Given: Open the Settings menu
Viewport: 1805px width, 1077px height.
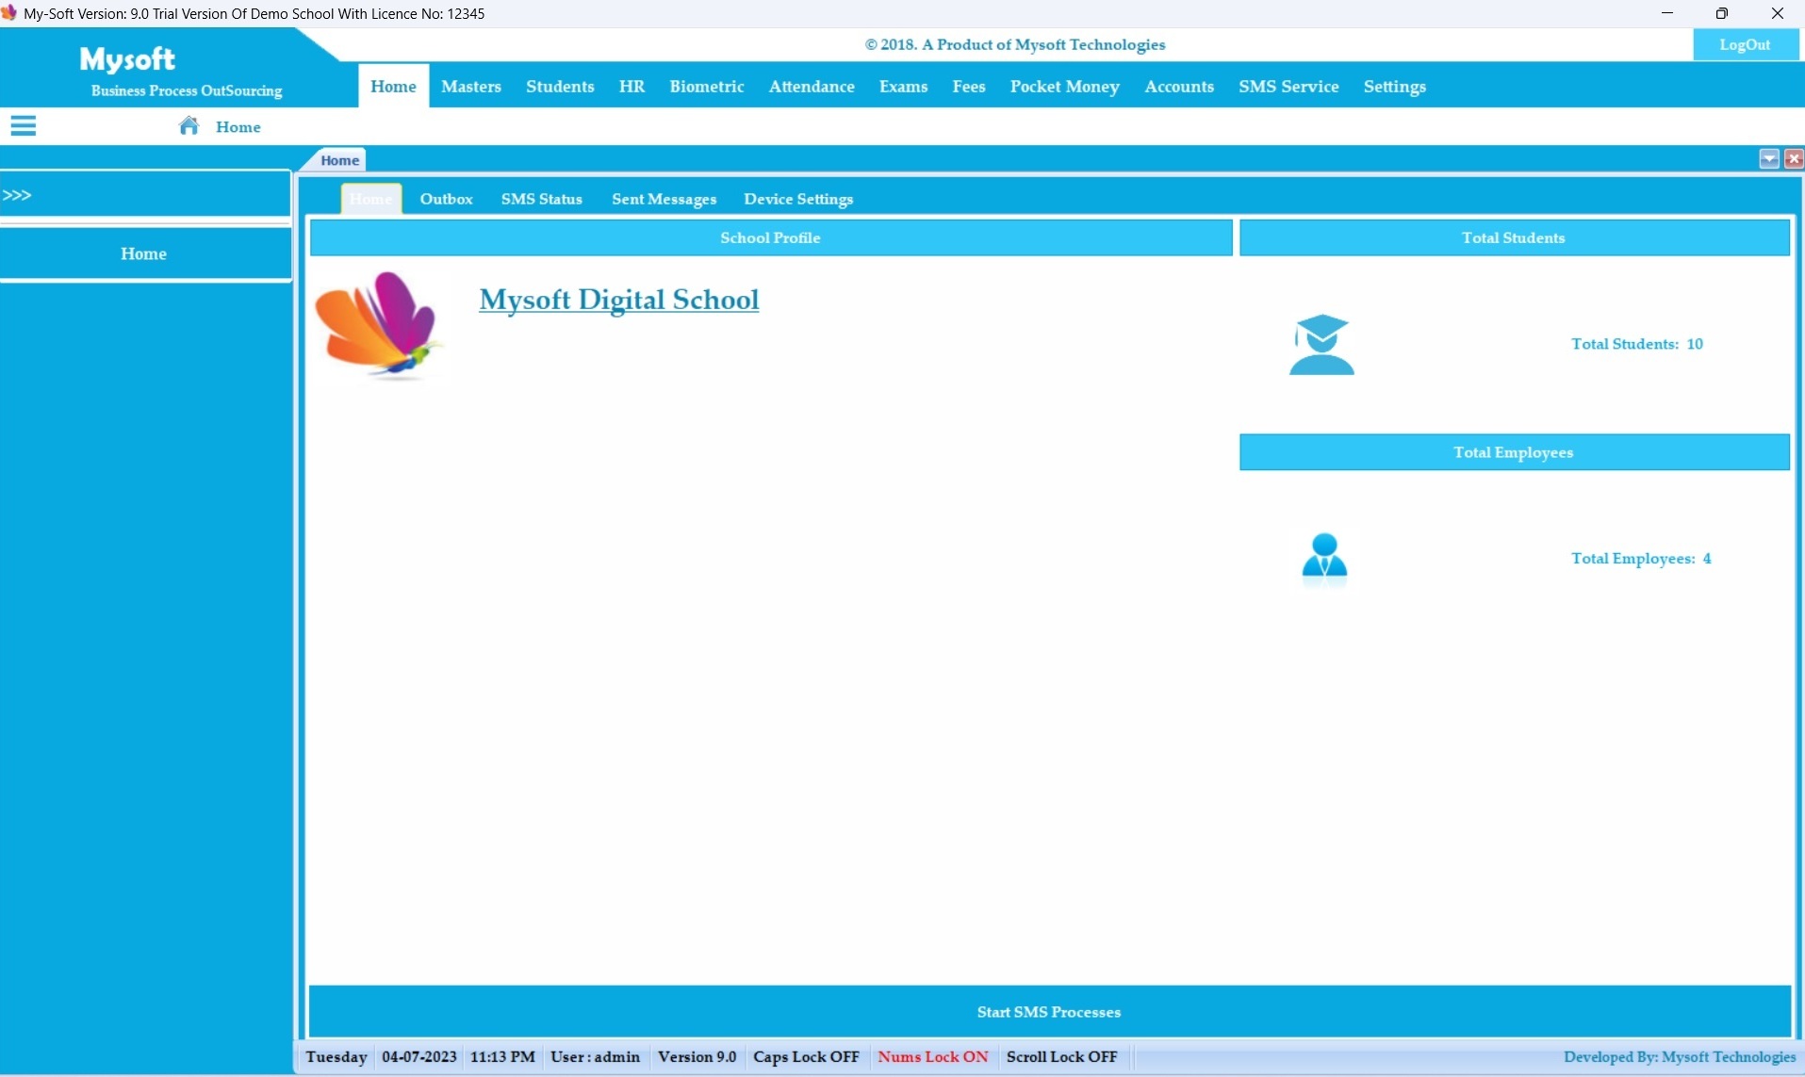Looking at the screenshot, I should coord(1393,87).
